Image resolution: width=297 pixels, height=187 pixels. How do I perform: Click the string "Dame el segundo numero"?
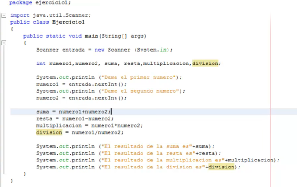(x=141, y=91)
